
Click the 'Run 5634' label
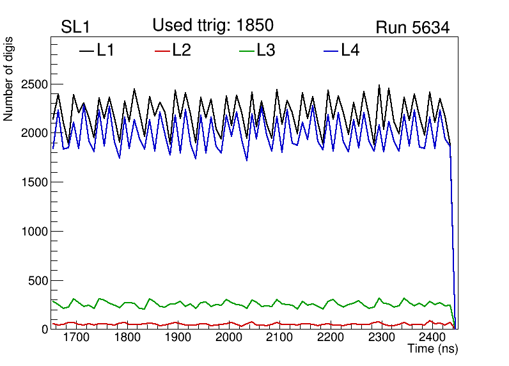point(412,28)
